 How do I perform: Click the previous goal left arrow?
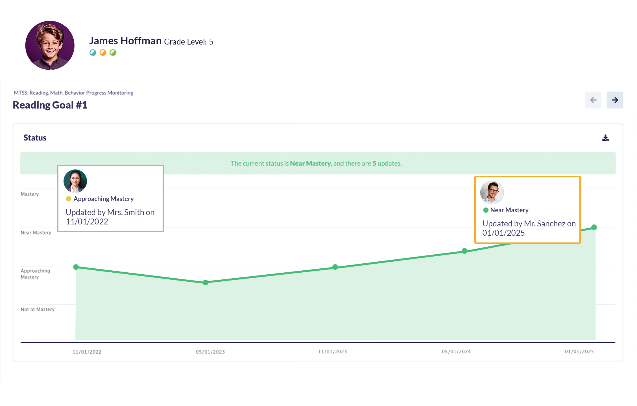click(x=593, y=100)
